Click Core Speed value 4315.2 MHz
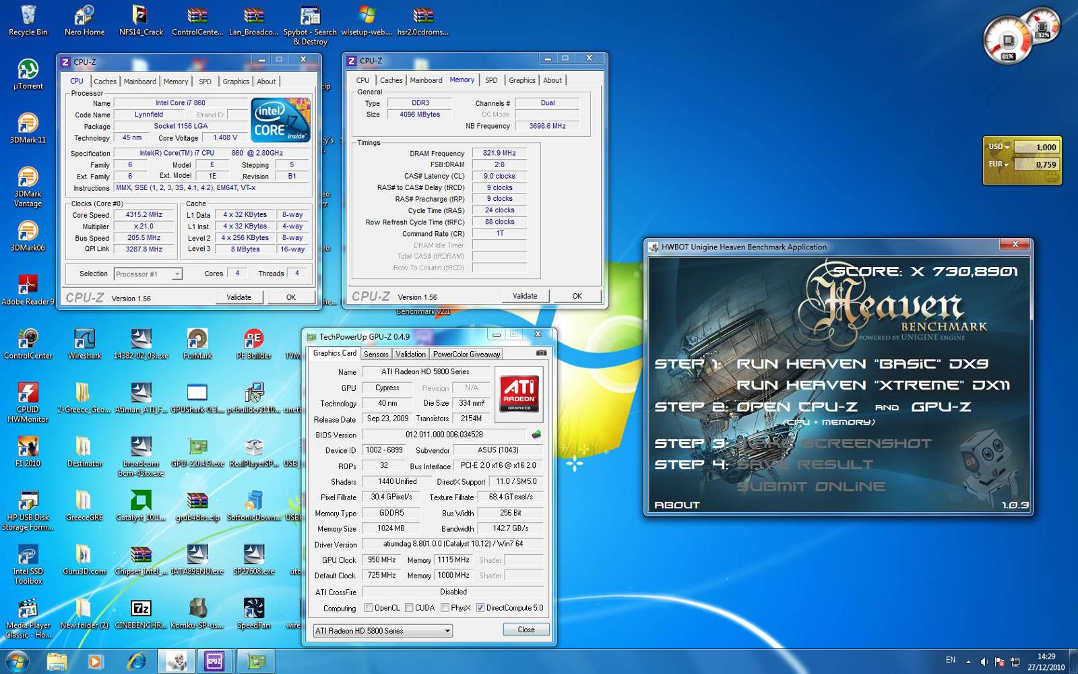The width and height of the screenshot is (1078, 674). (x=144, y=215)
